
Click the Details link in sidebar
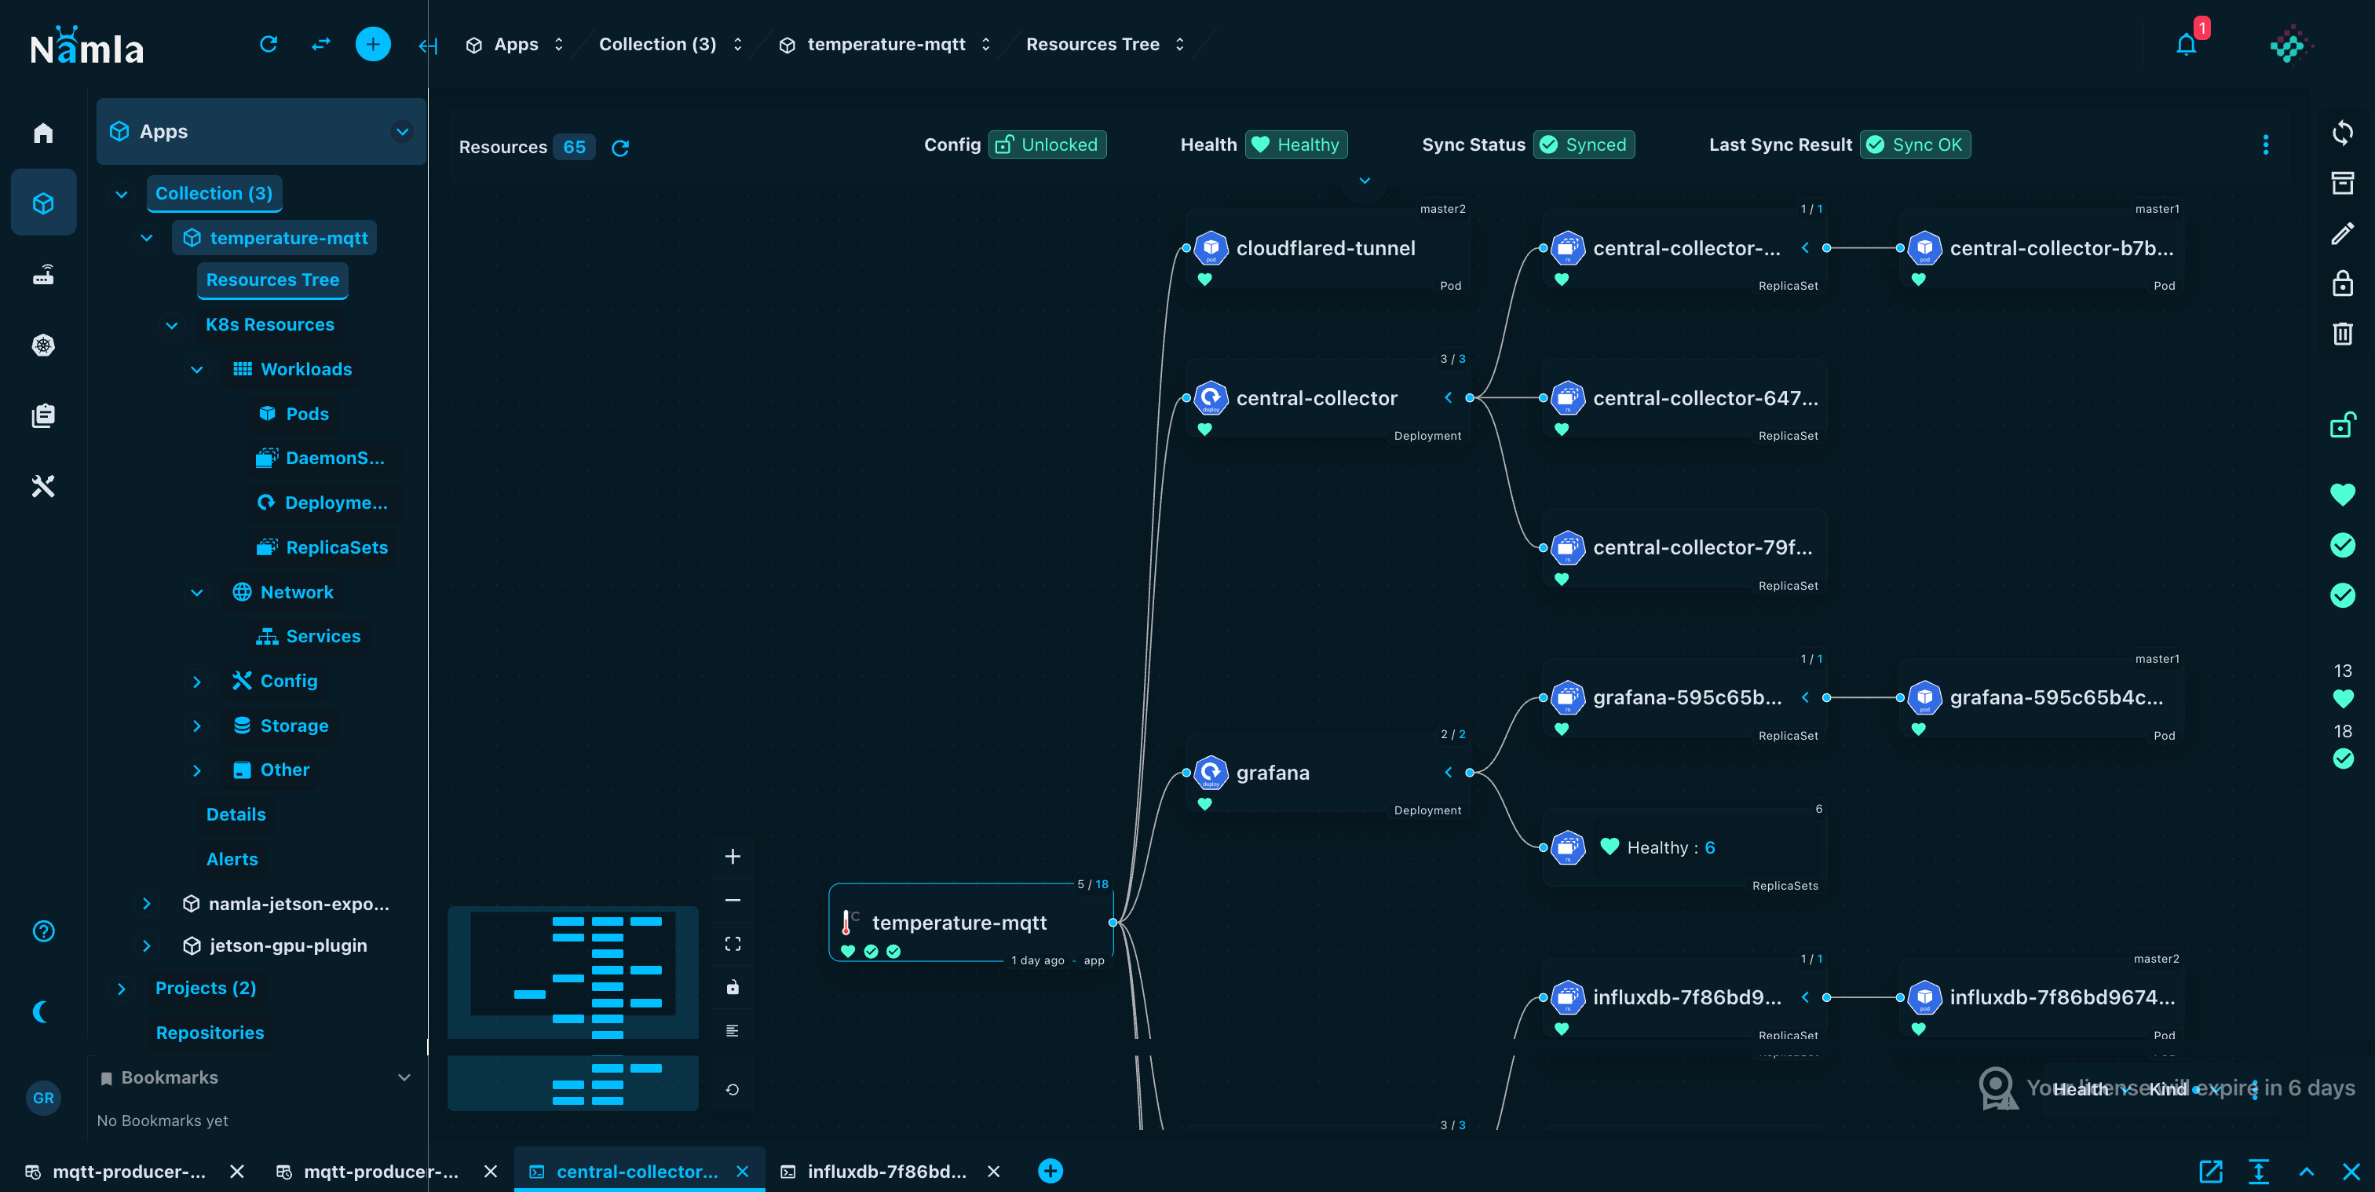236,814
